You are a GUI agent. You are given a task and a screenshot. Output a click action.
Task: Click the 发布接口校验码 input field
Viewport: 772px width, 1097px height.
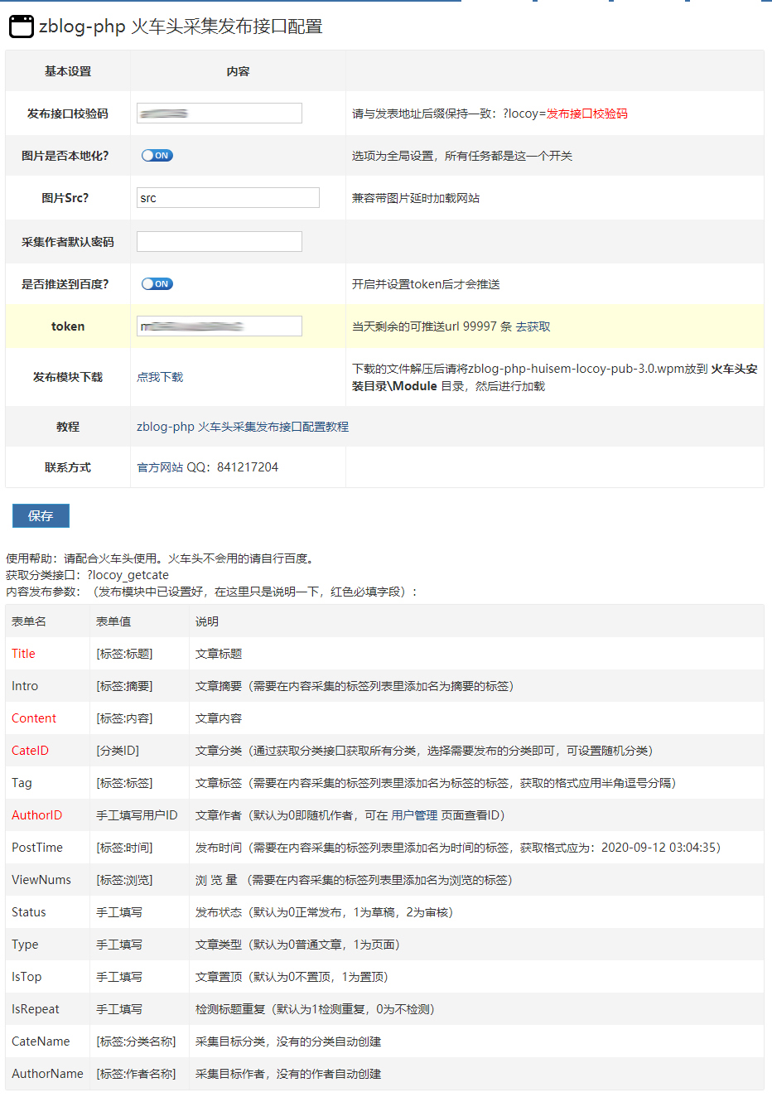pos(220,113)
